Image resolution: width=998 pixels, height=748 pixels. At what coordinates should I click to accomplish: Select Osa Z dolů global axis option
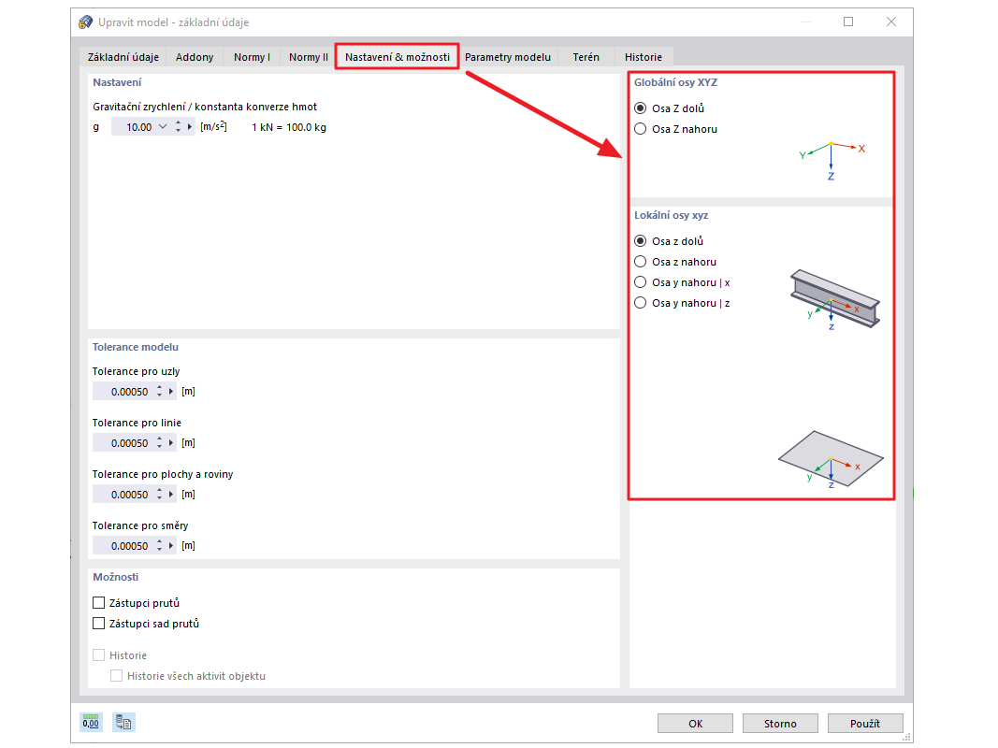[641, 108]
